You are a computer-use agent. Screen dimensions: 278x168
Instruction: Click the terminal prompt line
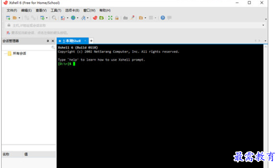click(67, 64)
